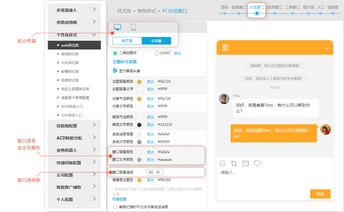Click the 窗口背景透明 percentage input field
Viewport: 344px width, 212px height.
point(155,172)
